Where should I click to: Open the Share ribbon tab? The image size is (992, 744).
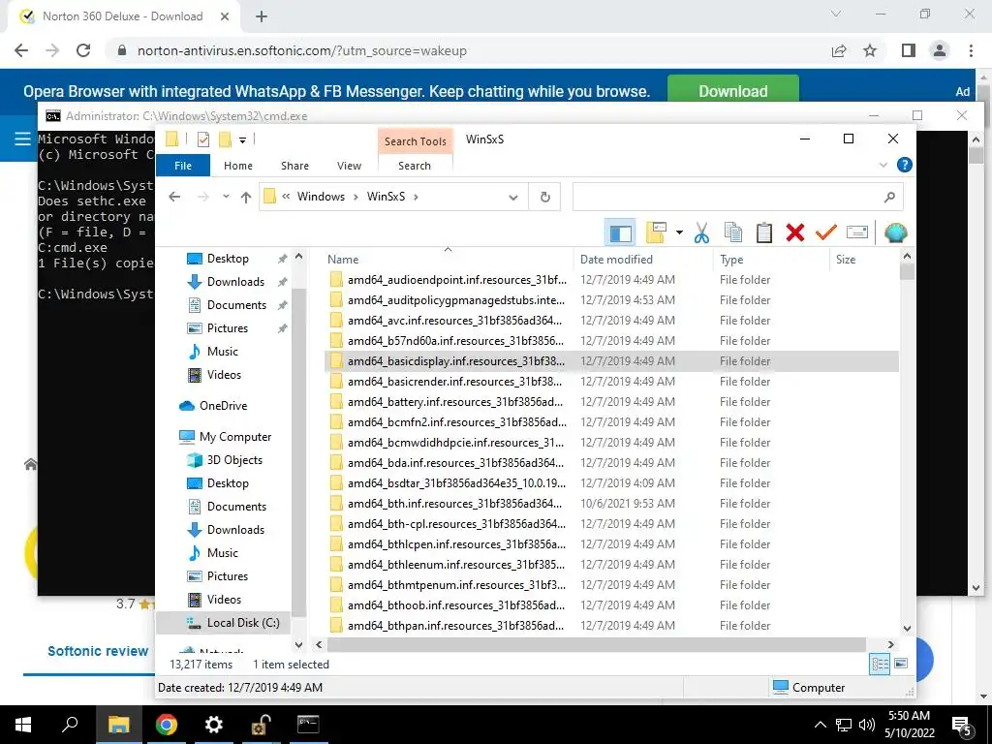point(294,166)
